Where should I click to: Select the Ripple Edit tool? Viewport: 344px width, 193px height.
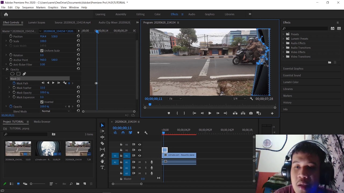[102, 137]
